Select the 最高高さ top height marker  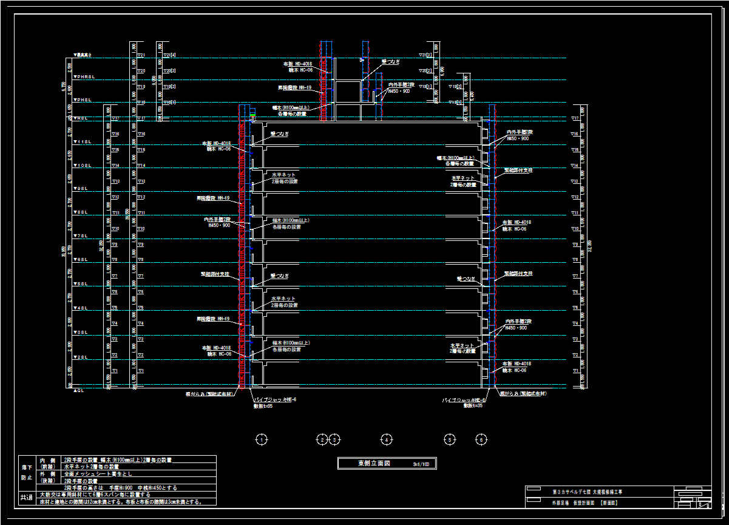pos(81,55)
